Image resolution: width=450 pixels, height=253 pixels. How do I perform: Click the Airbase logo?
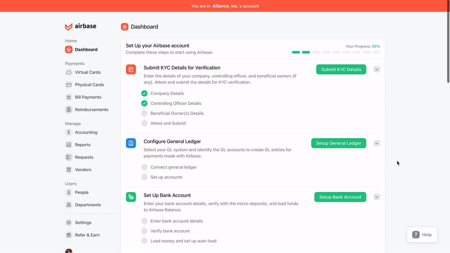(x=81, y=27)
